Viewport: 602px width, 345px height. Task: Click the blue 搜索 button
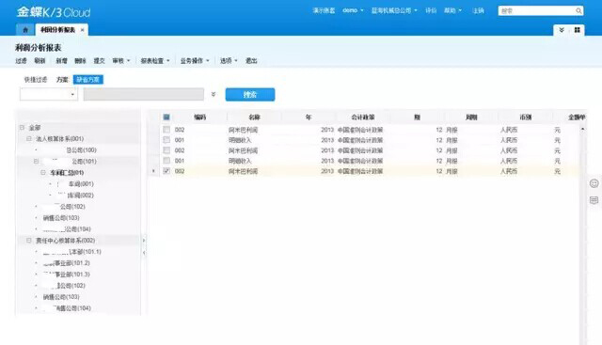pyautogui.click(x=250, y=94)
